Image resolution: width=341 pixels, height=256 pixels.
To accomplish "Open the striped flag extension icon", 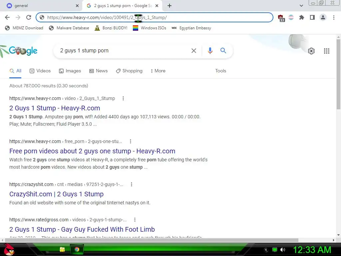I will tap(291, 17).
